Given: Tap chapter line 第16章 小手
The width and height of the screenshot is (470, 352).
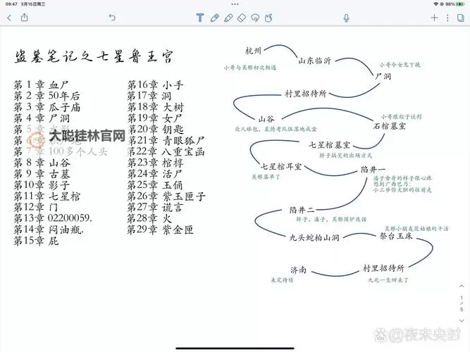Looking at the screenshot, I should (155, 84).
